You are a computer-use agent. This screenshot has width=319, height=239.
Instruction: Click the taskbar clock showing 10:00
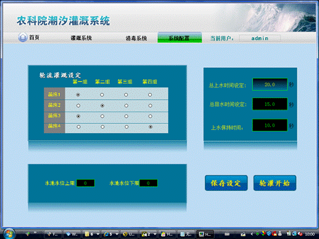click(310, 234)
